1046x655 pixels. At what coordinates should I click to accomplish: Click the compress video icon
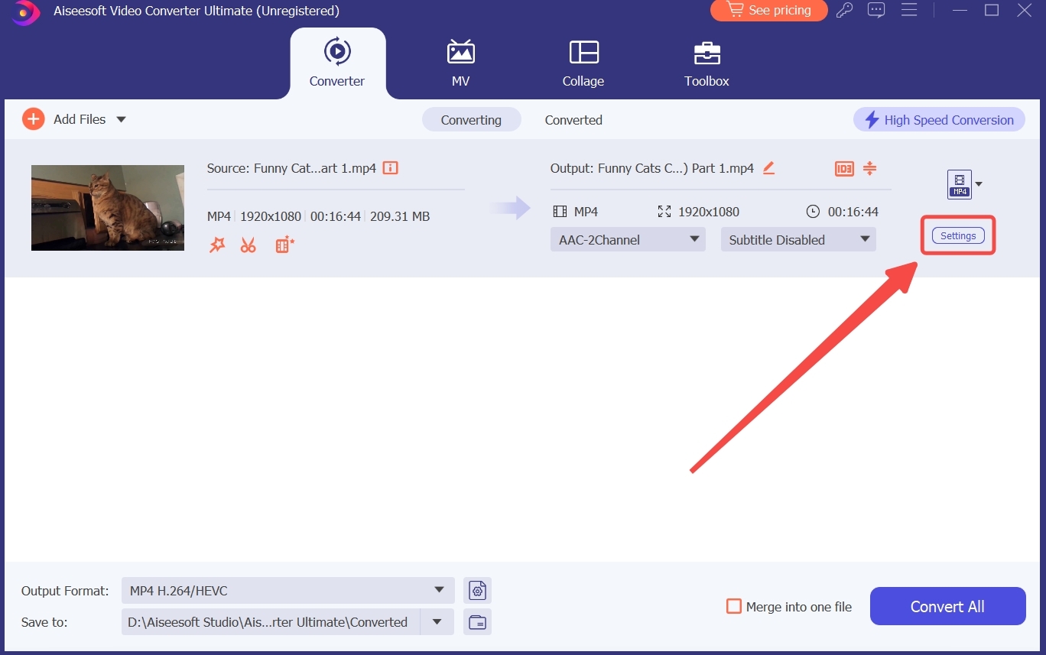tap(869, 168)
